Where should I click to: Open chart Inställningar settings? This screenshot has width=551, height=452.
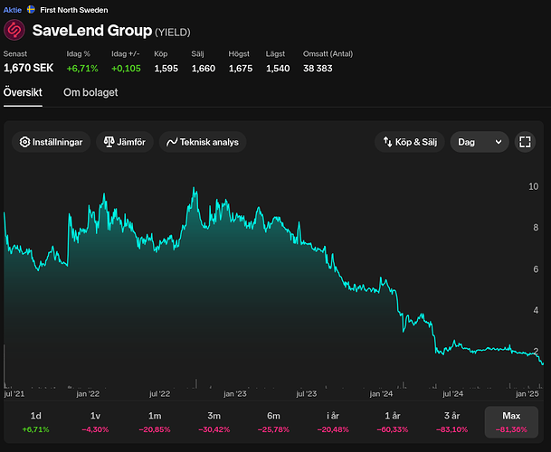coord(51,142)
